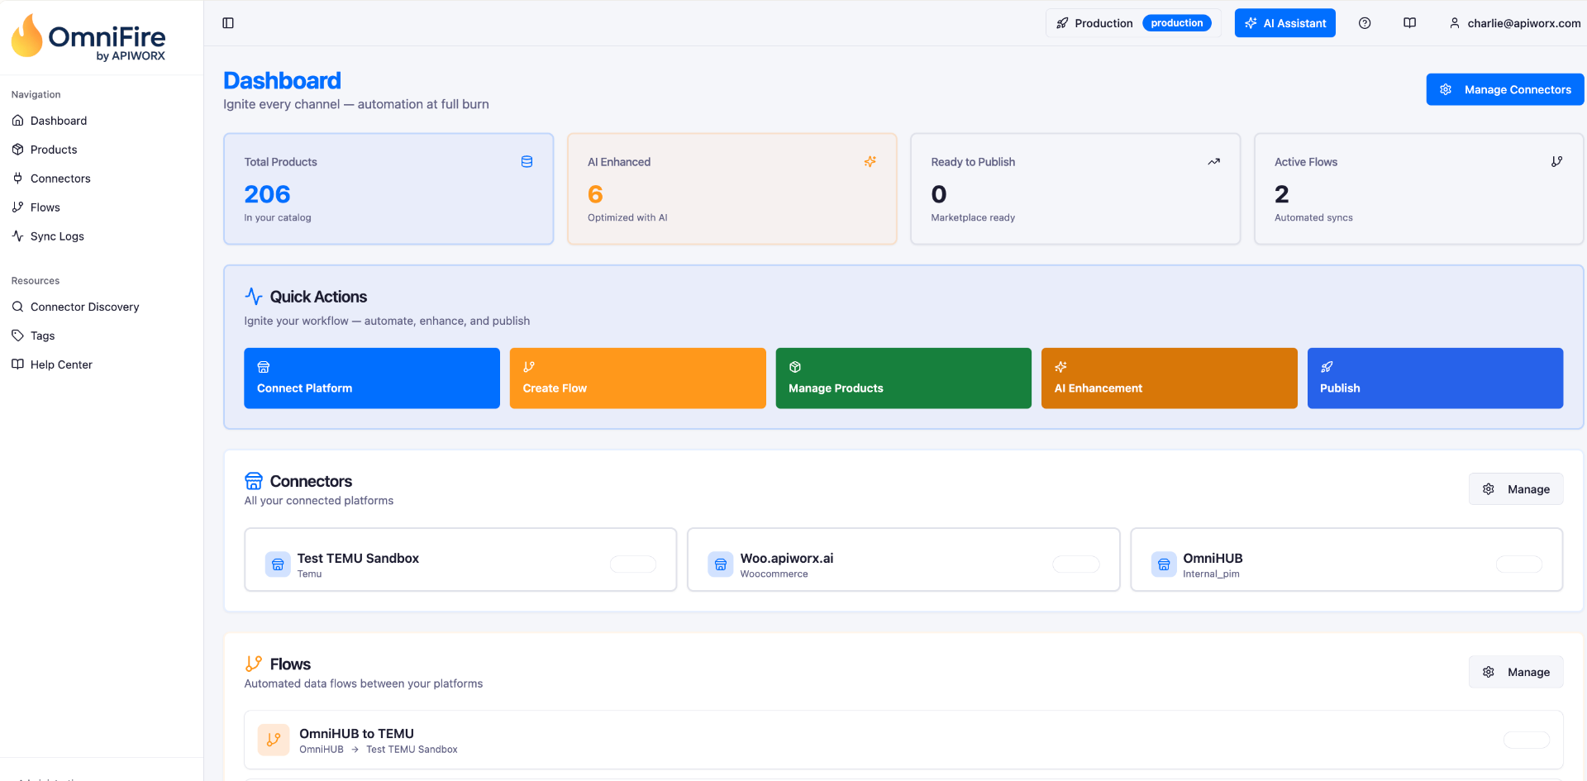This screenshot has width=1587, height=781.
Task: Click the Manage Connectors button
Action: point(1504,89)
